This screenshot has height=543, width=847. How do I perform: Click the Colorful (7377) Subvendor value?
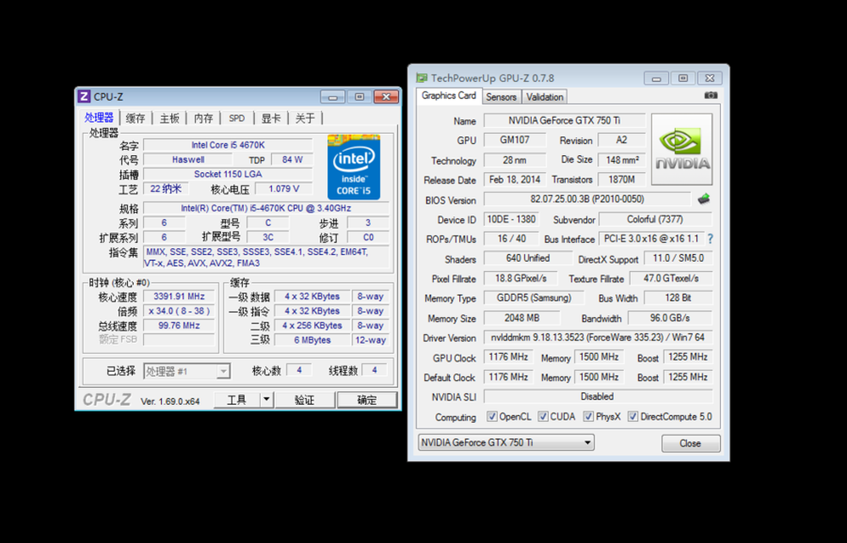(x=656, y=219)
